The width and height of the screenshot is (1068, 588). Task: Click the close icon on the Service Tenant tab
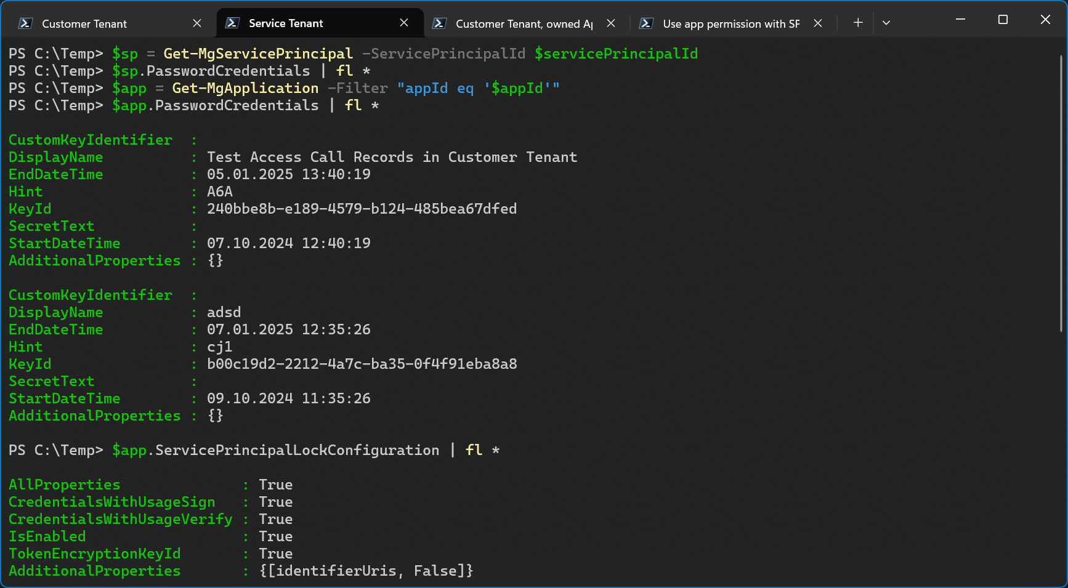pos(404,23)
